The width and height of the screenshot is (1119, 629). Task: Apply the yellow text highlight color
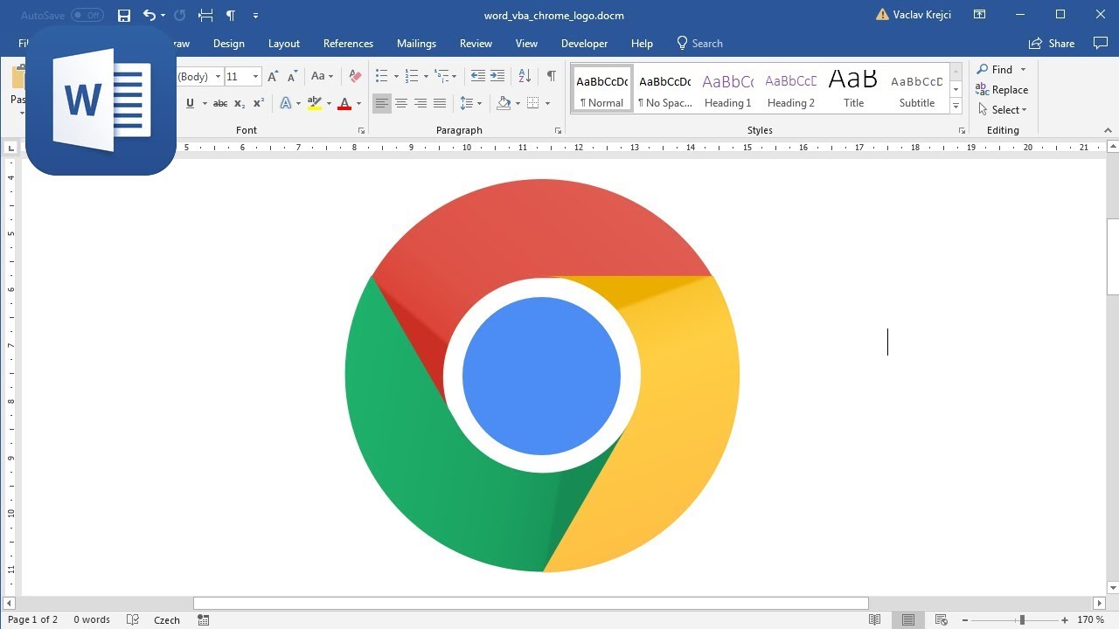coord(315,103)
